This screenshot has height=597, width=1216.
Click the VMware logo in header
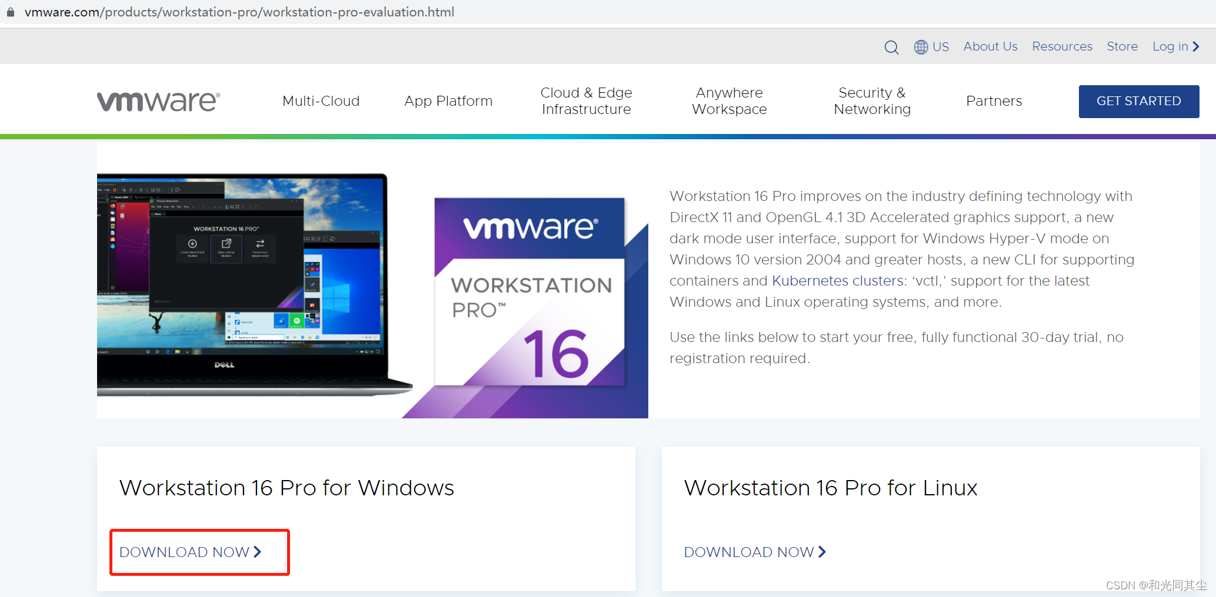[159, 101]
